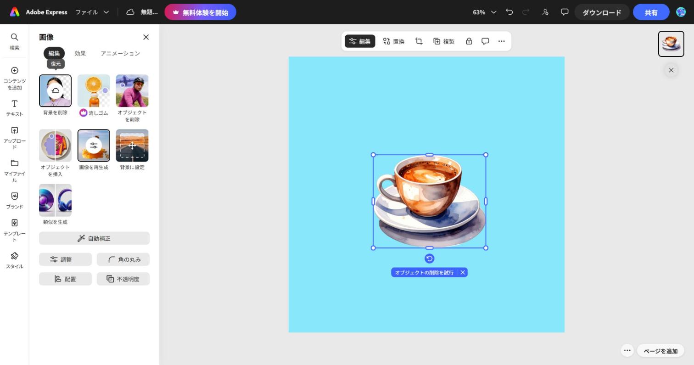Image resolution: width=694 pixels, height=365 pixels.
Task: Open the 不透明度 opacity control
Action: (123, 279)
